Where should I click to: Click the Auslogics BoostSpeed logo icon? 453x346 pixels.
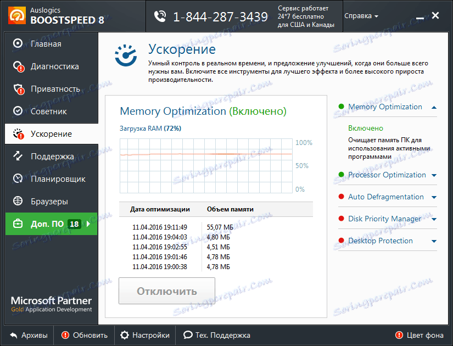coord(17,15)
